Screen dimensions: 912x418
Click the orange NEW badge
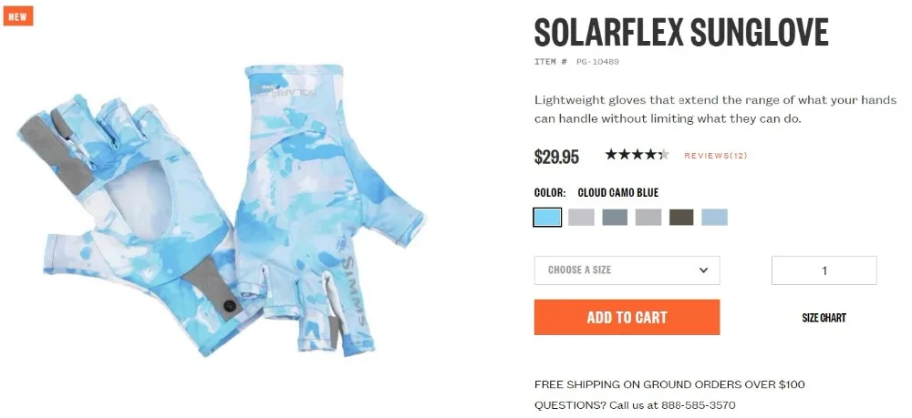pyautogui.click(x=18, y=16)
